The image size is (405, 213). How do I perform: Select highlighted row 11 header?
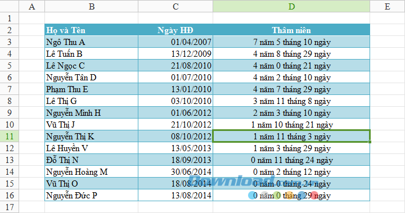(x=10, y=137)
